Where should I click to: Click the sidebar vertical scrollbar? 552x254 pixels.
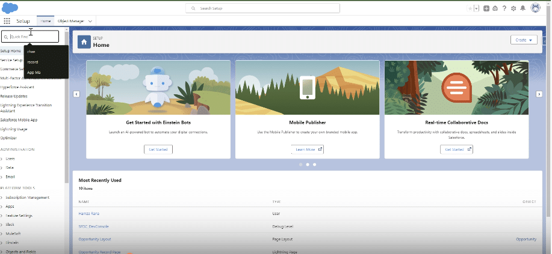coord(67,107)
